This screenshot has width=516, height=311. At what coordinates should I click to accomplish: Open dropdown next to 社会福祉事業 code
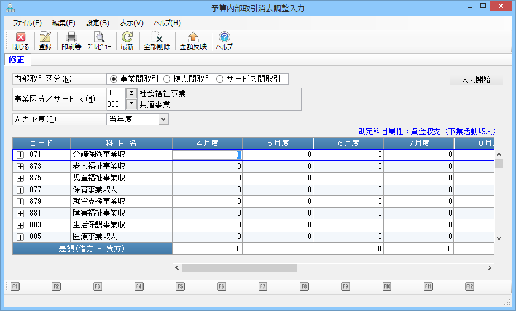click(x=131, y=93)
